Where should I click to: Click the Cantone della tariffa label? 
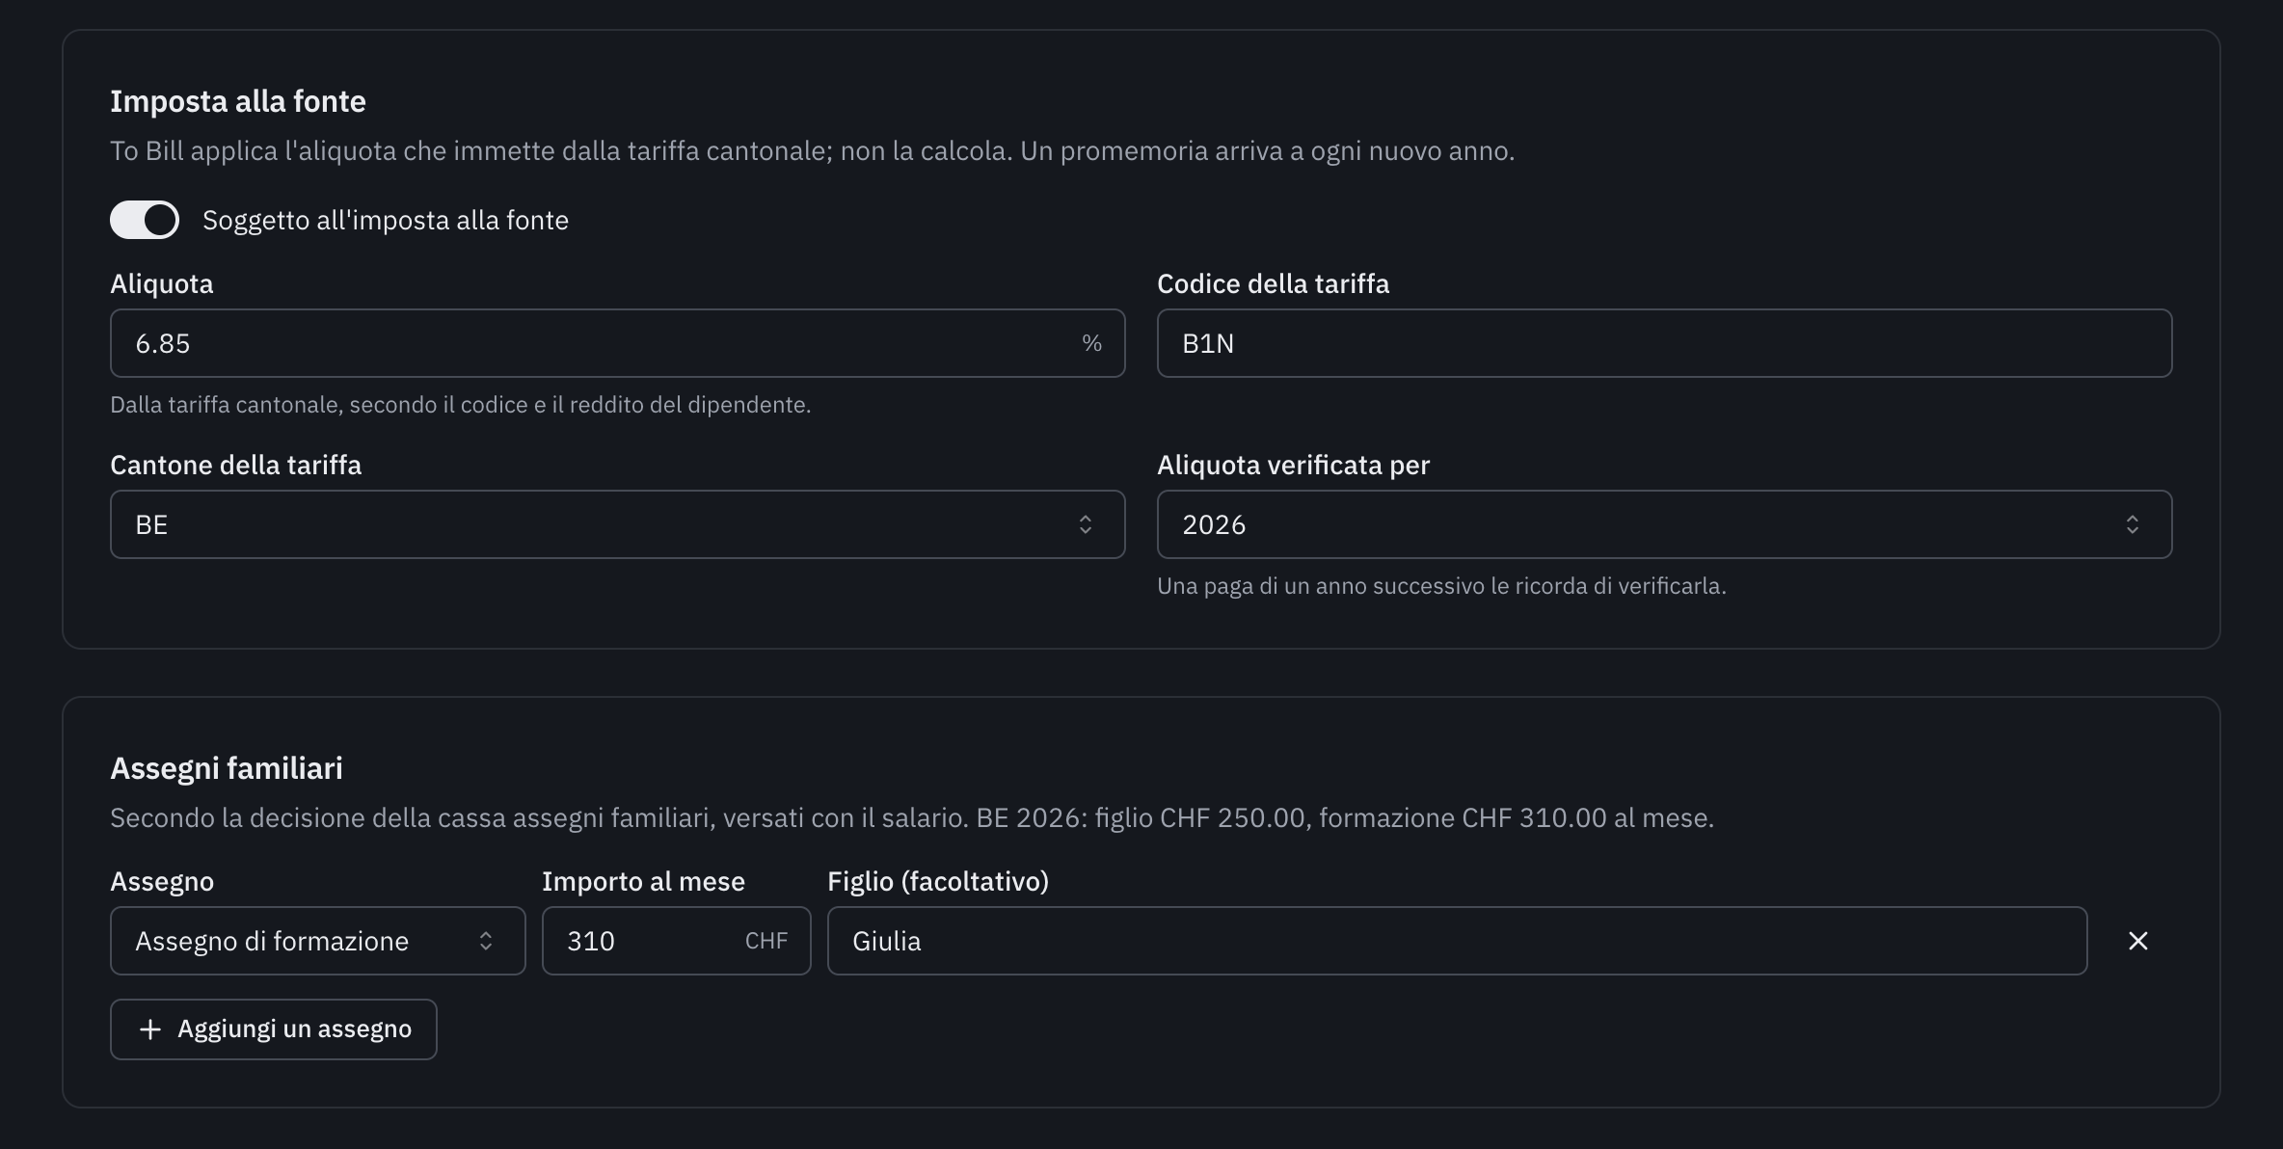[x=235, y=465]
